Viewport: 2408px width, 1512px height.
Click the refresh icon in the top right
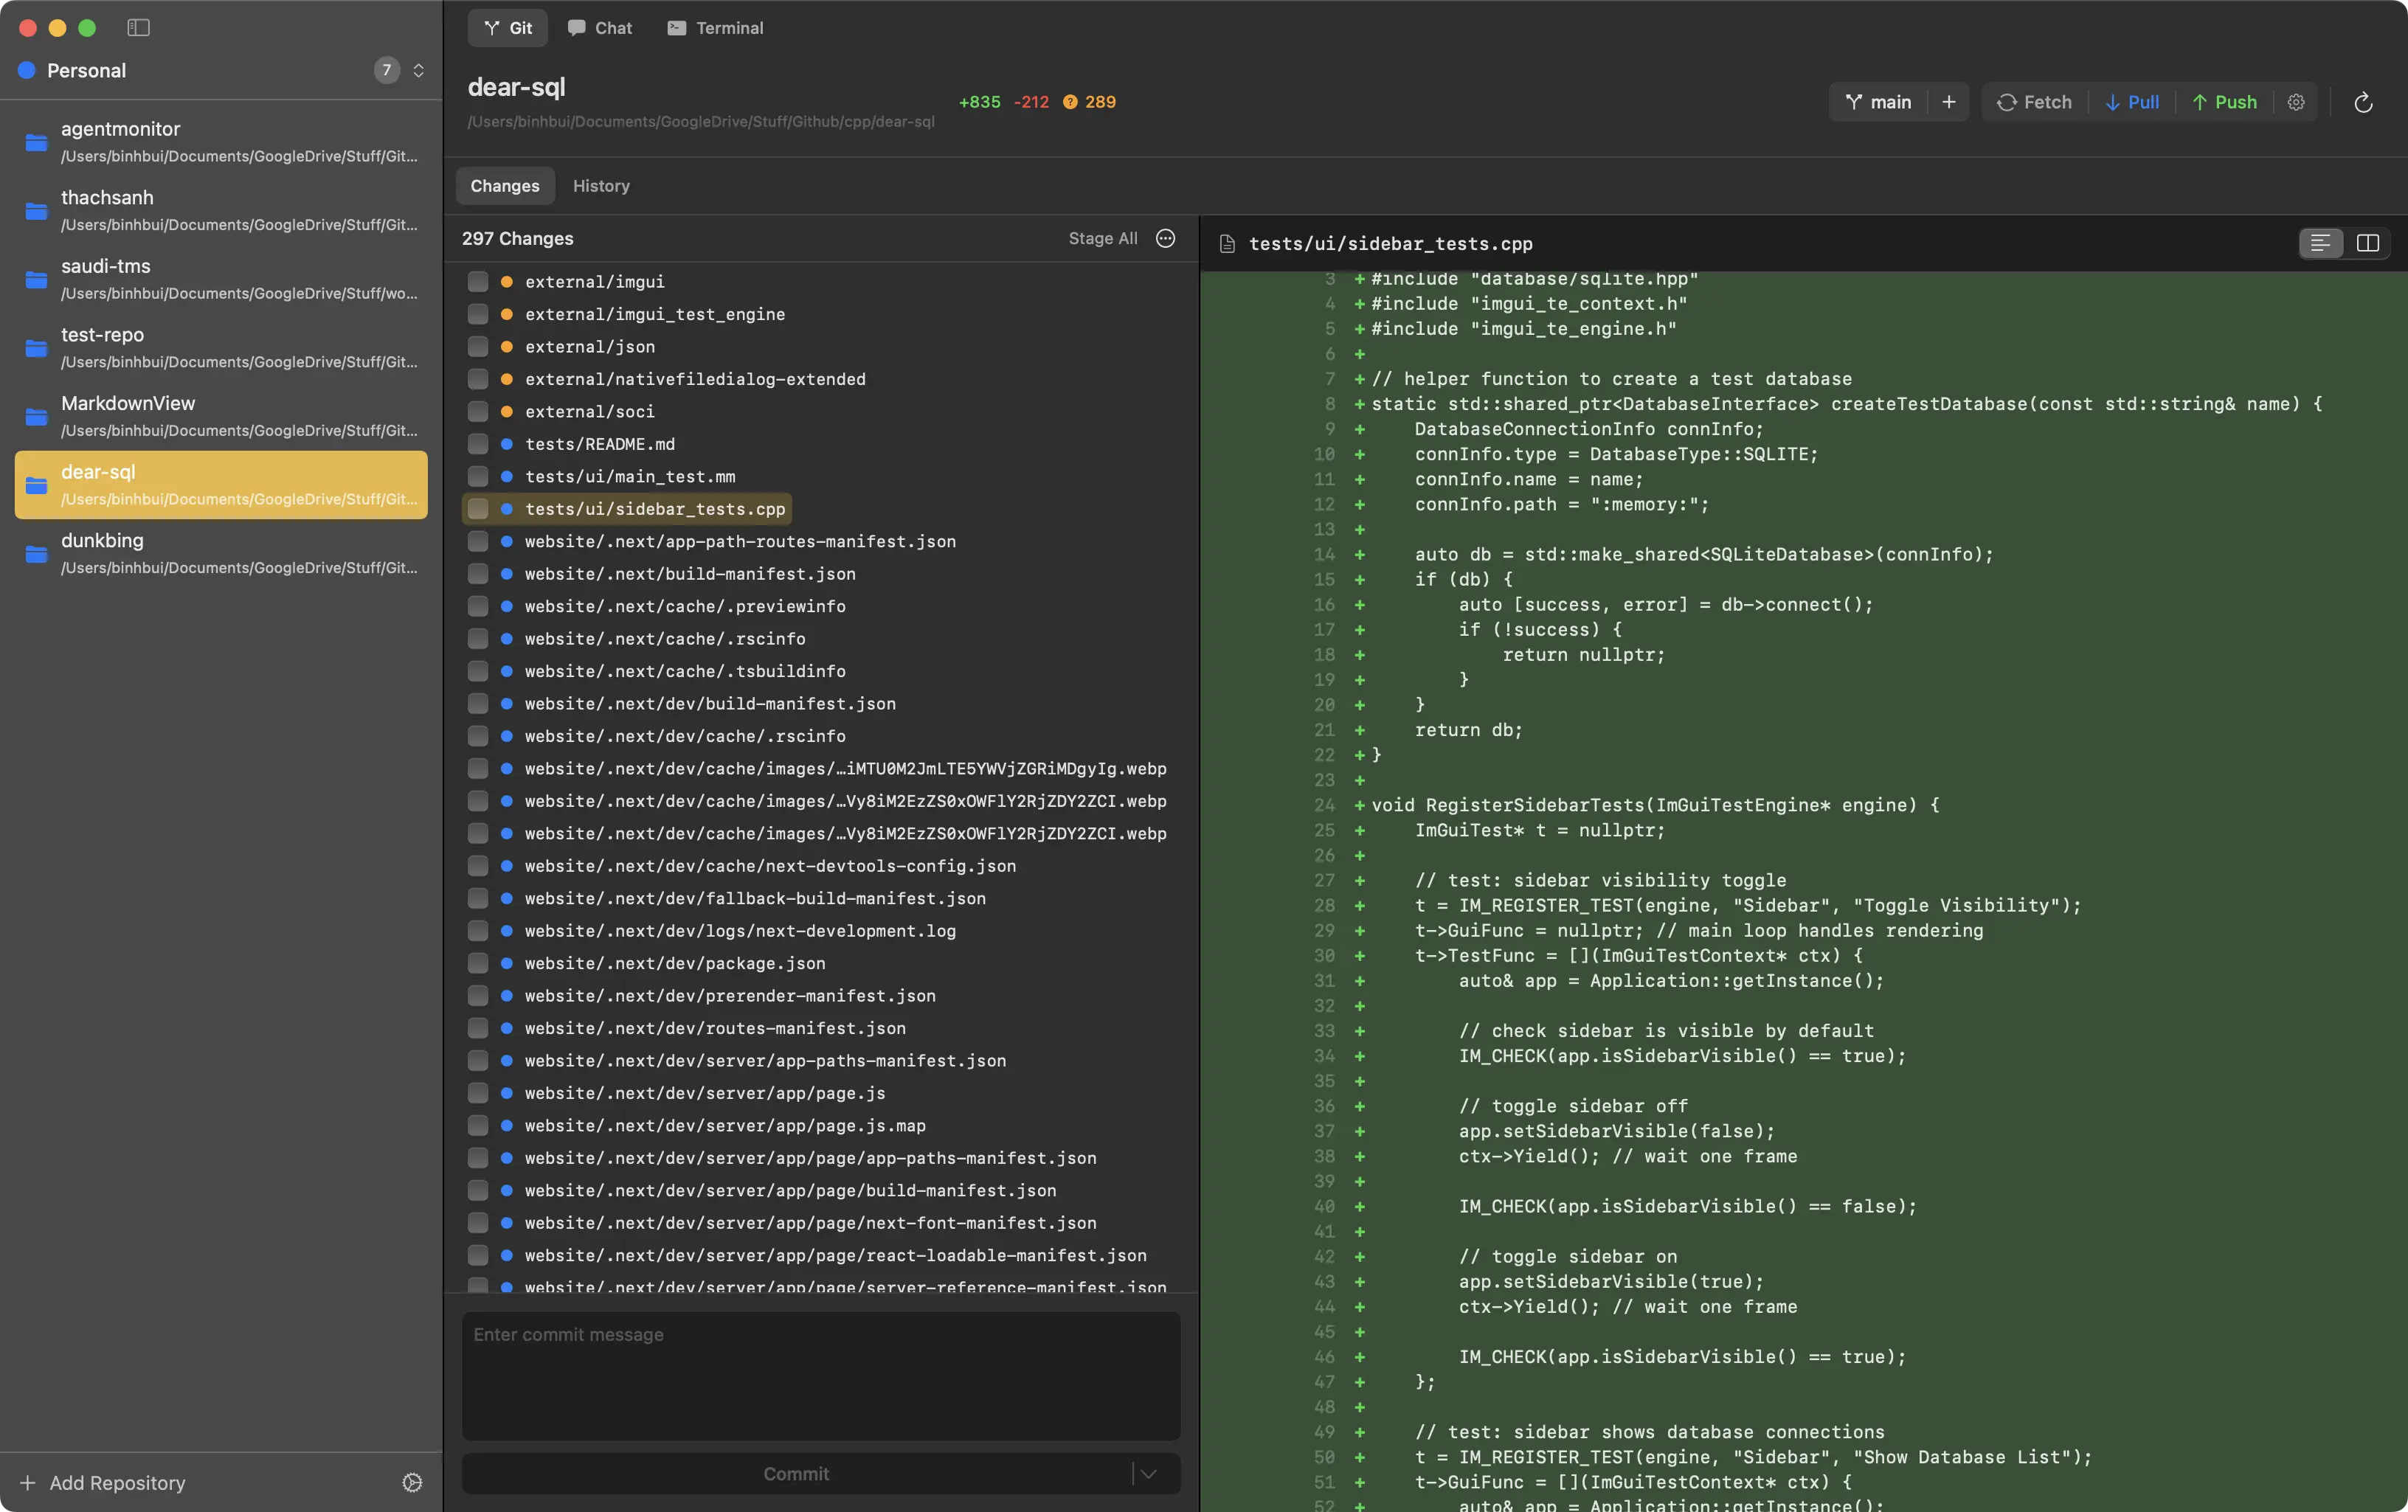2363,102
